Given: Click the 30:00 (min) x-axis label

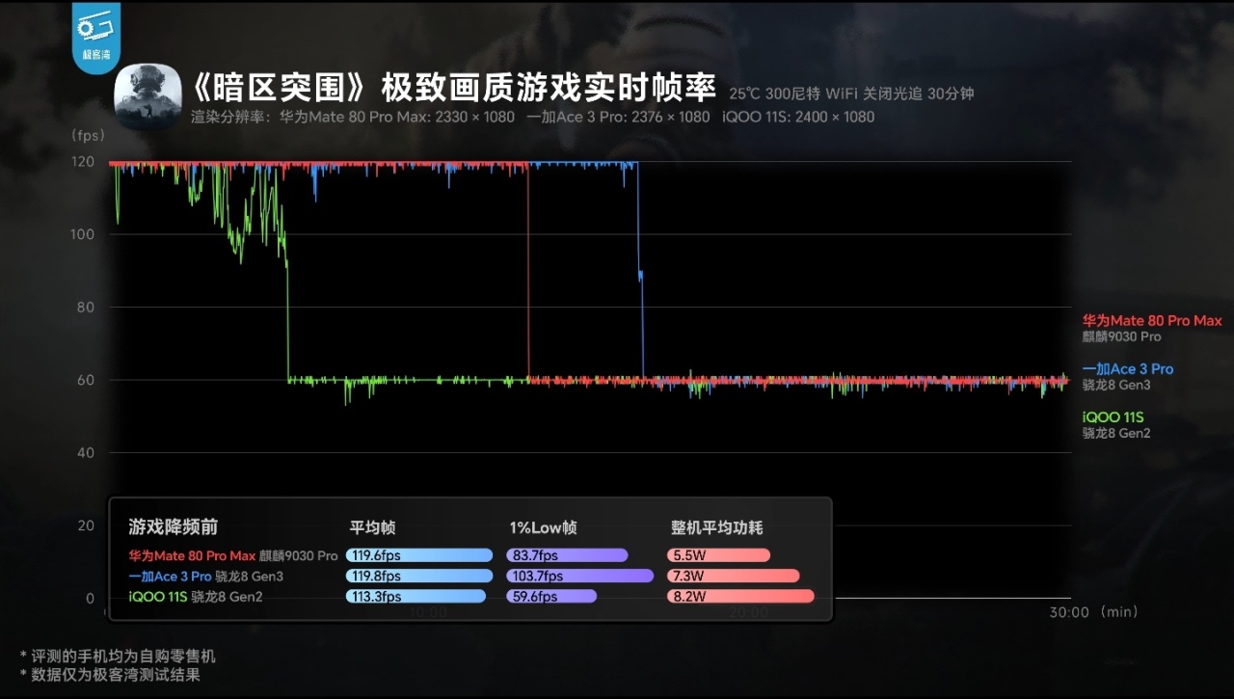Looking at the screenshot, I should tap(1093, 612).
